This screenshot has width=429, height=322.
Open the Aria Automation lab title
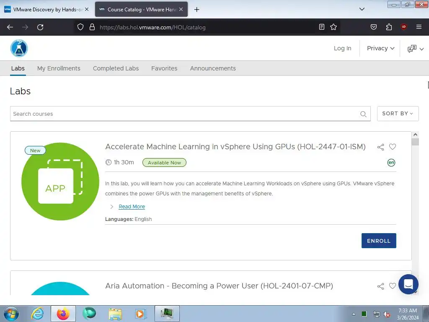point(219,286)
